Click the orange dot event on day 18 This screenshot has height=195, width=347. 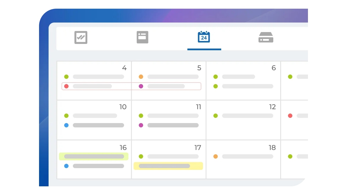(243, 157)
